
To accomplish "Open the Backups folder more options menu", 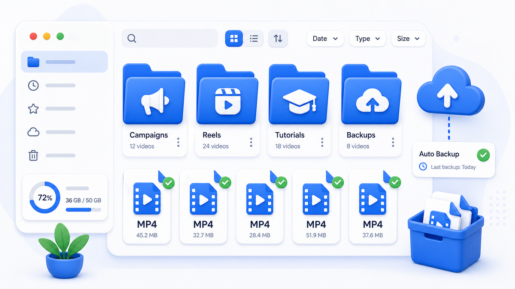I will pos(393,142).
